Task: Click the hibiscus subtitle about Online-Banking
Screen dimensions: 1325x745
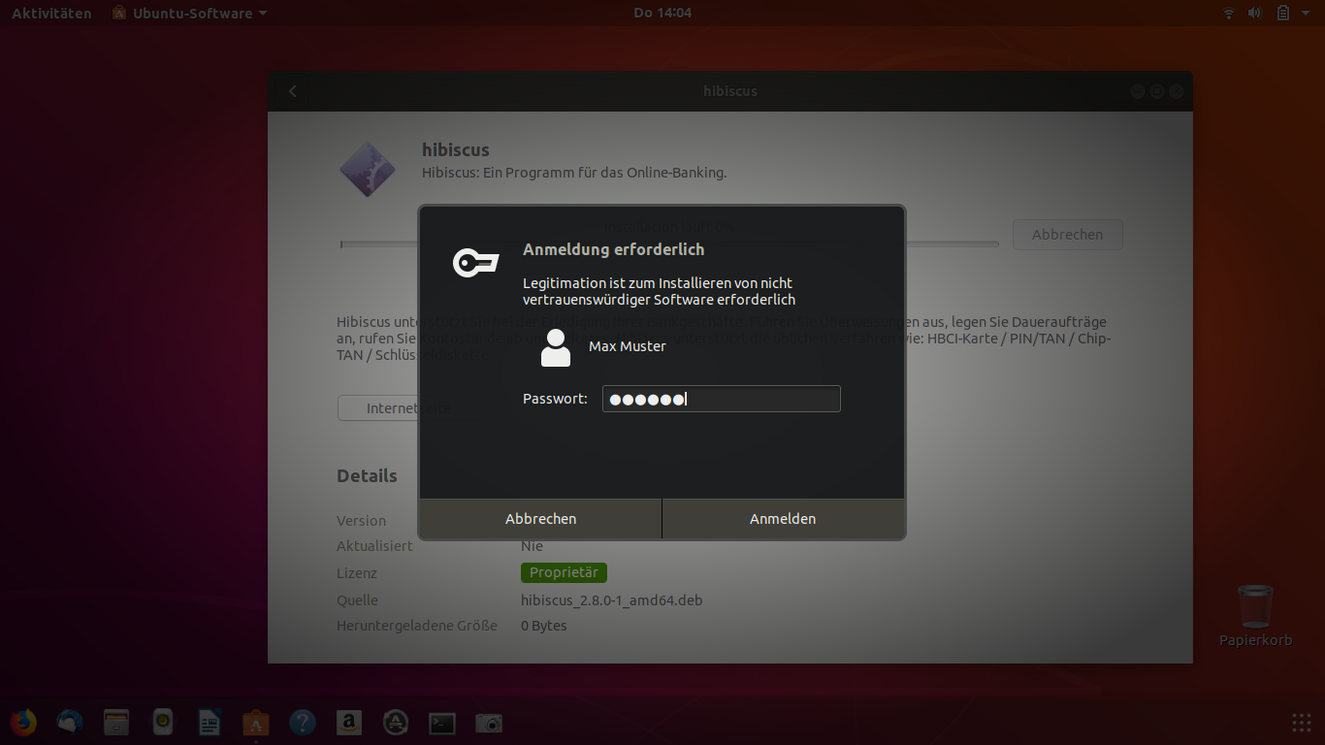Action: pyautogui.click(x=574, y=173)
